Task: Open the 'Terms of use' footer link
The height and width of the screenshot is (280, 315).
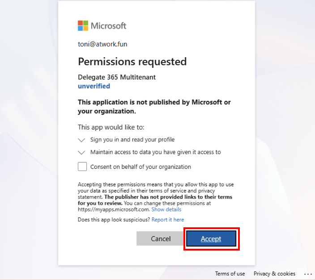Action: (230, 274)
